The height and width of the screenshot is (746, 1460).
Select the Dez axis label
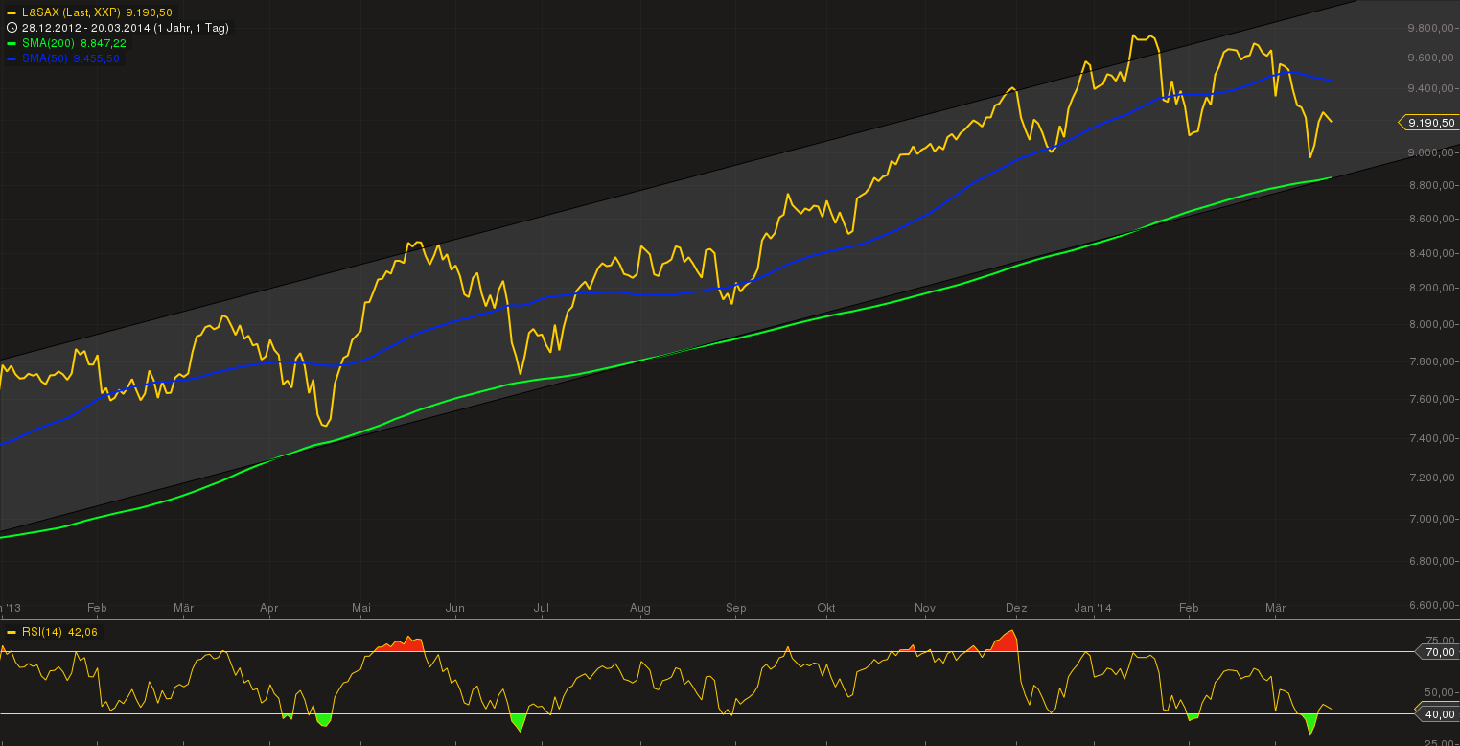(1015, 608)
